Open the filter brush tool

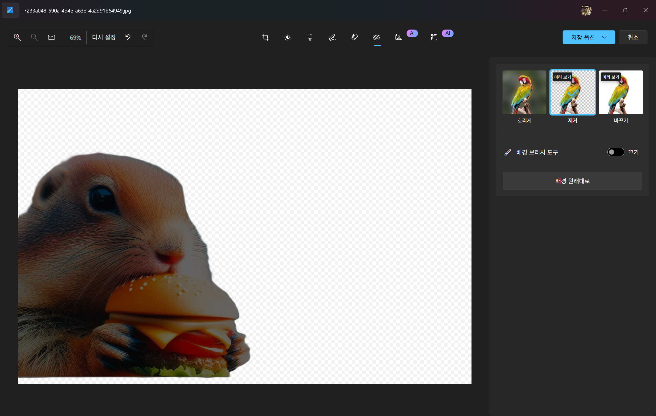[310, 37]
